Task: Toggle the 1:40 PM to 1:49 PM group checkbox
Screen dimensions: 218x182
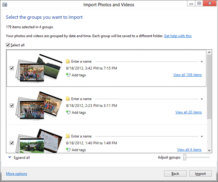Action: (12, 143)
